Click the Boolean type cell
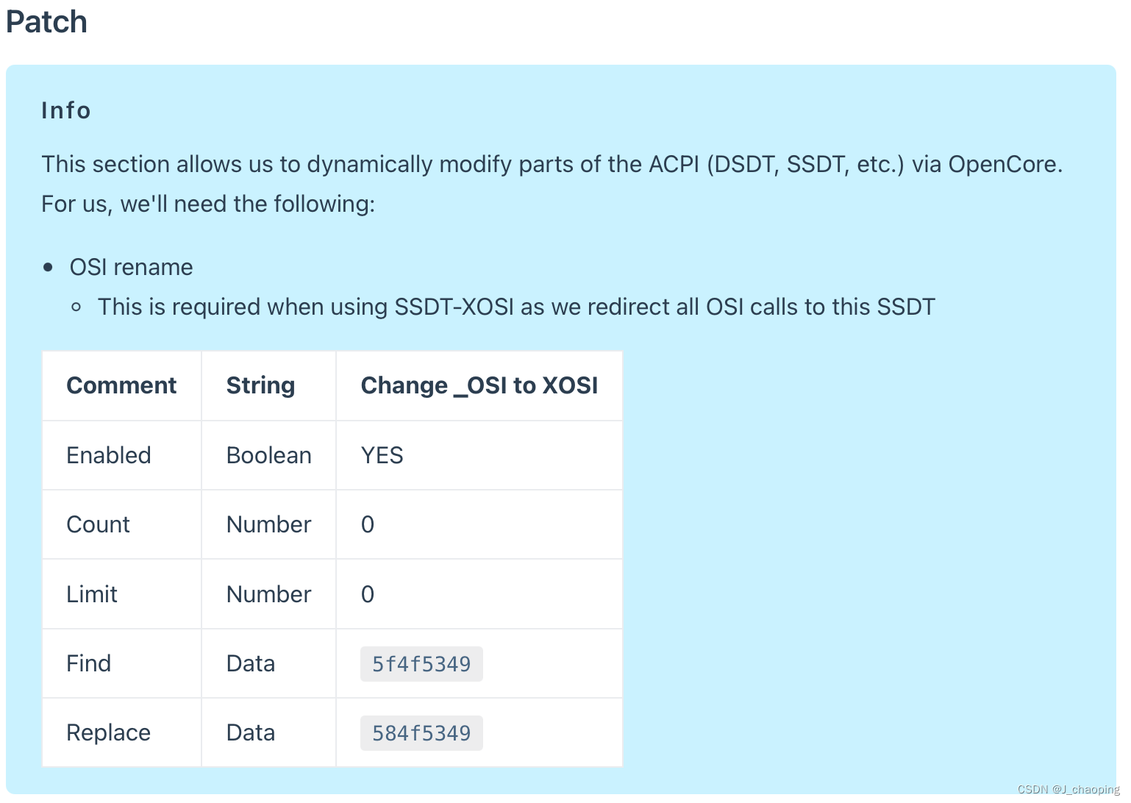 (268, 455)
